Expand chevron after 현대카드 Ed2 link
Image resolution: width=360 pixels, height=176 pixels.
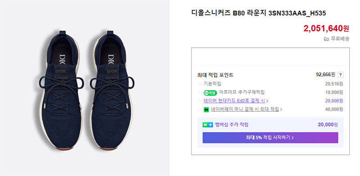267,101
